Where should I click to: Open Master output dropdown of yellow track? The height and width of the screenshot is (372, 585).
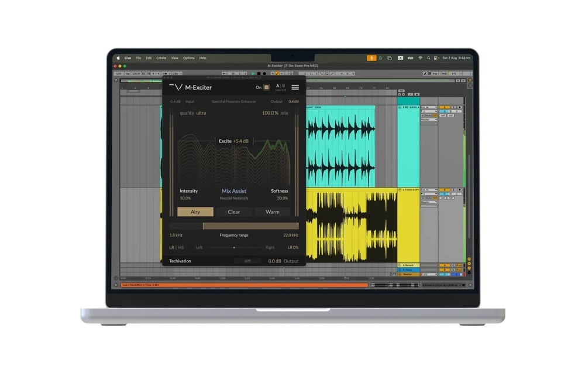[x=429, y=202]
